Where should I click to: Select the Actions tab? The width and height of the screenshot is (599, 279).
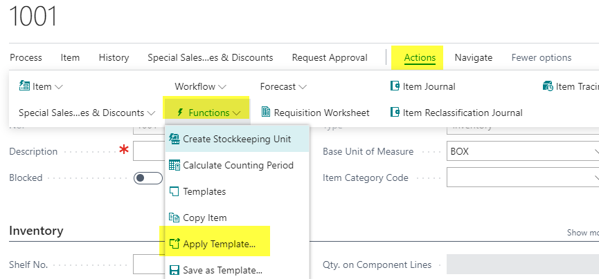tap(420, 57)
